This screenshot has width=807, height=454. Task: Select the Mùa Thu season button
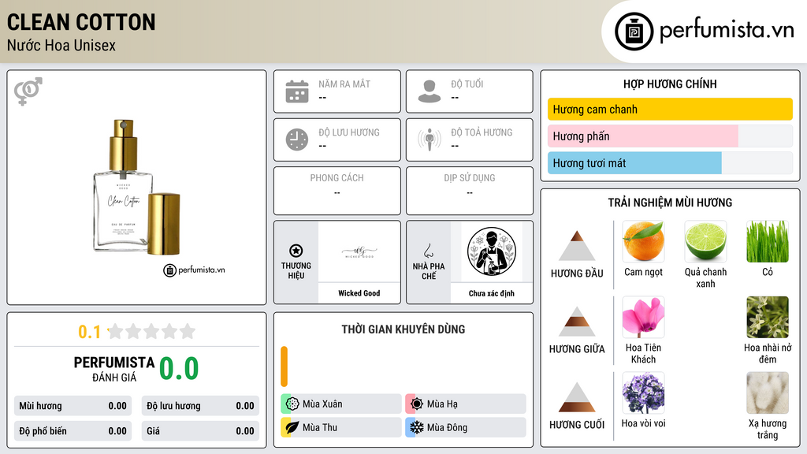(340, 427)
